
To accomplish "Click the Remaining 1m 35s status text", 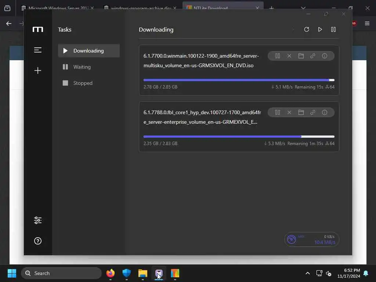I will tap(305, 144).
